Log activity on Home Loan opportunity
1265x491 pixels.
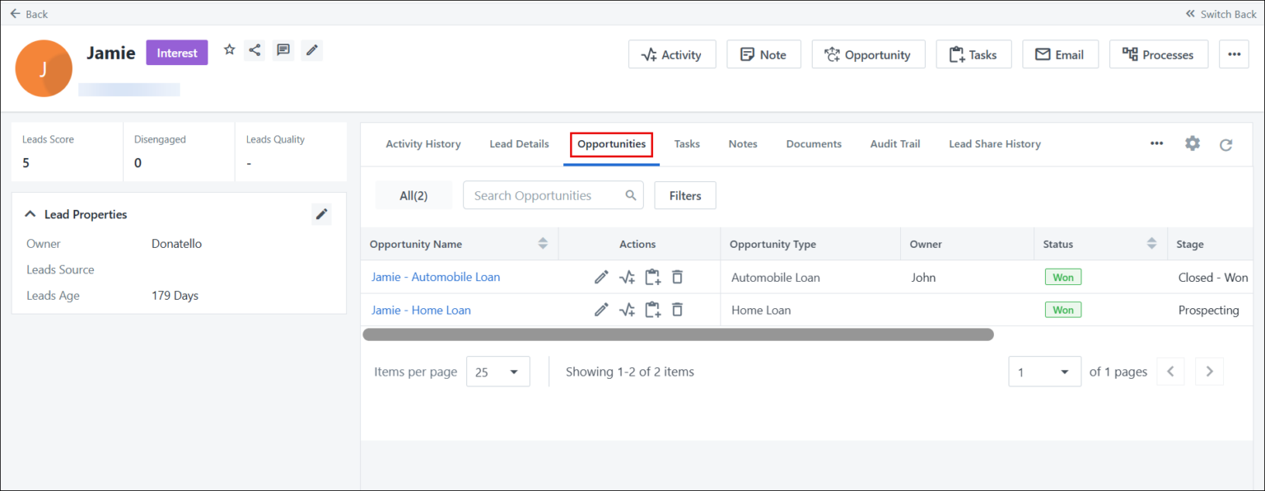[x=627, y=310]
